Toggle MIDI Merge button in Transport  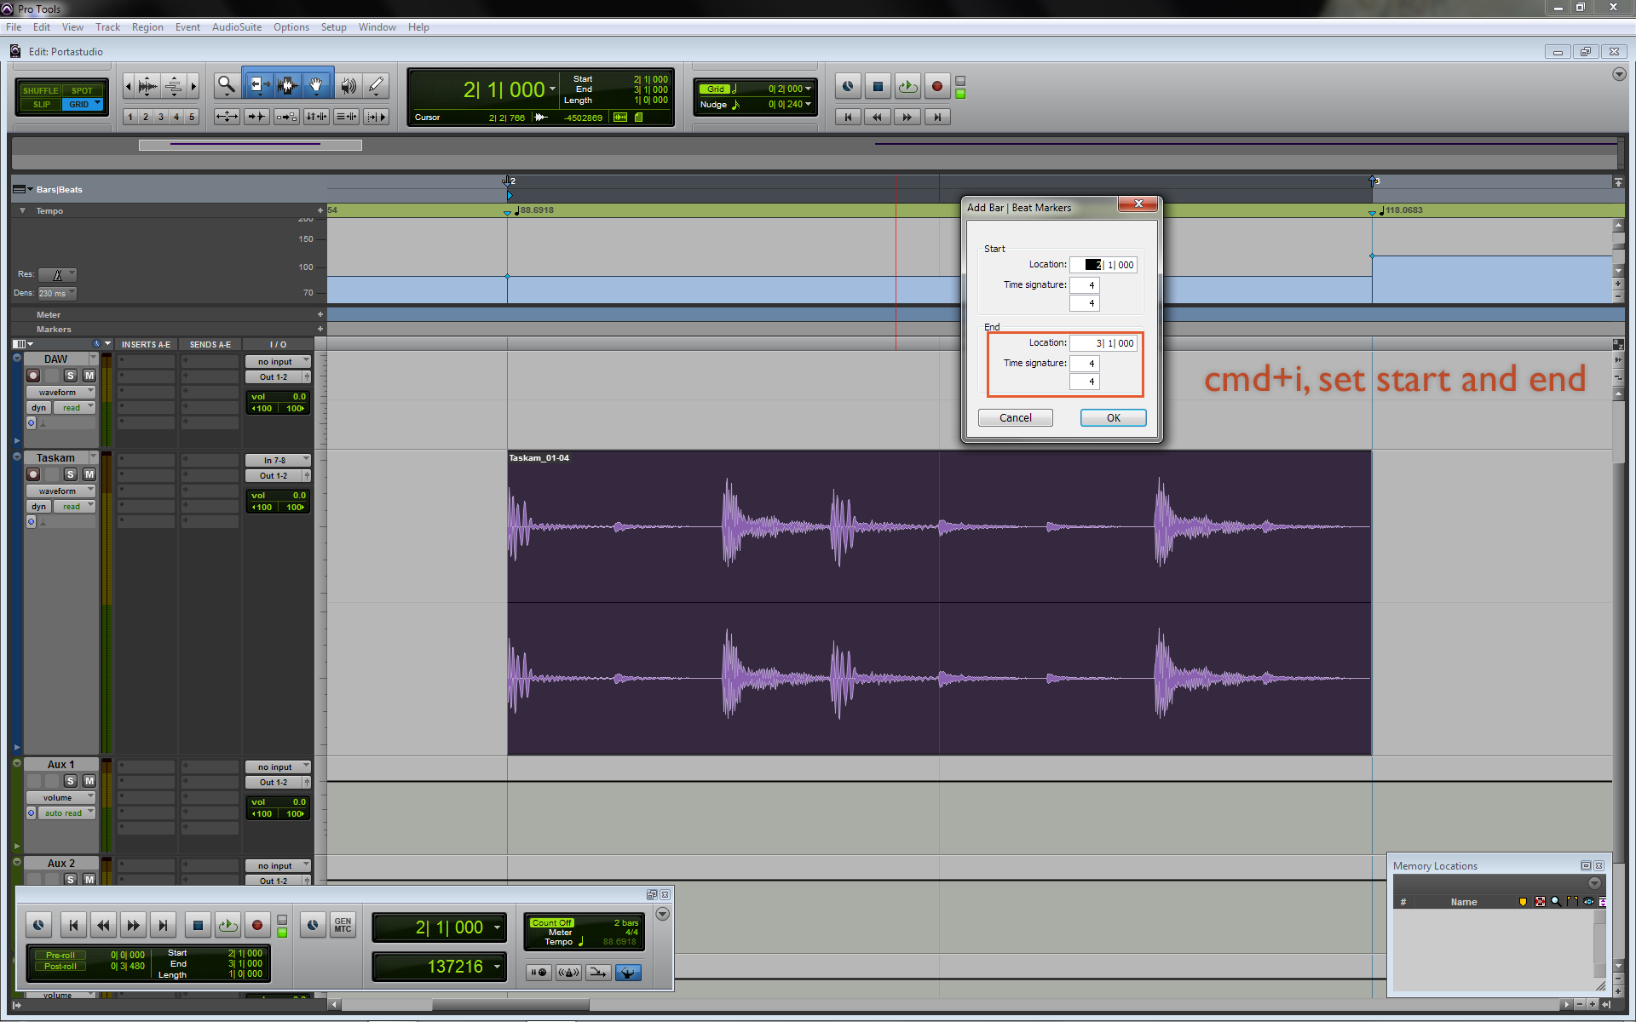click(598, 973)
